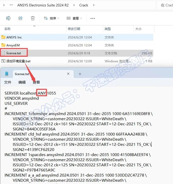
Task: Expand chevron after ANSYS Electronics Suite breadcrumb
Action: 74,5
